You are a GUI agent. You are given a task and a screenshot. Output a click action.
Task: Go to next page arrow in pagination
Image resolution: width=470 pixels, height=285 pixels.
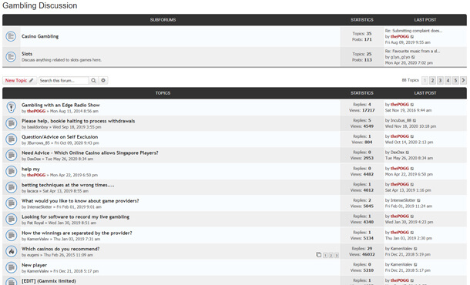coord(463,80)
